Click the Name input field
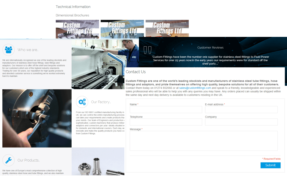This screenshot has height=178, width=287. [166, 110]
